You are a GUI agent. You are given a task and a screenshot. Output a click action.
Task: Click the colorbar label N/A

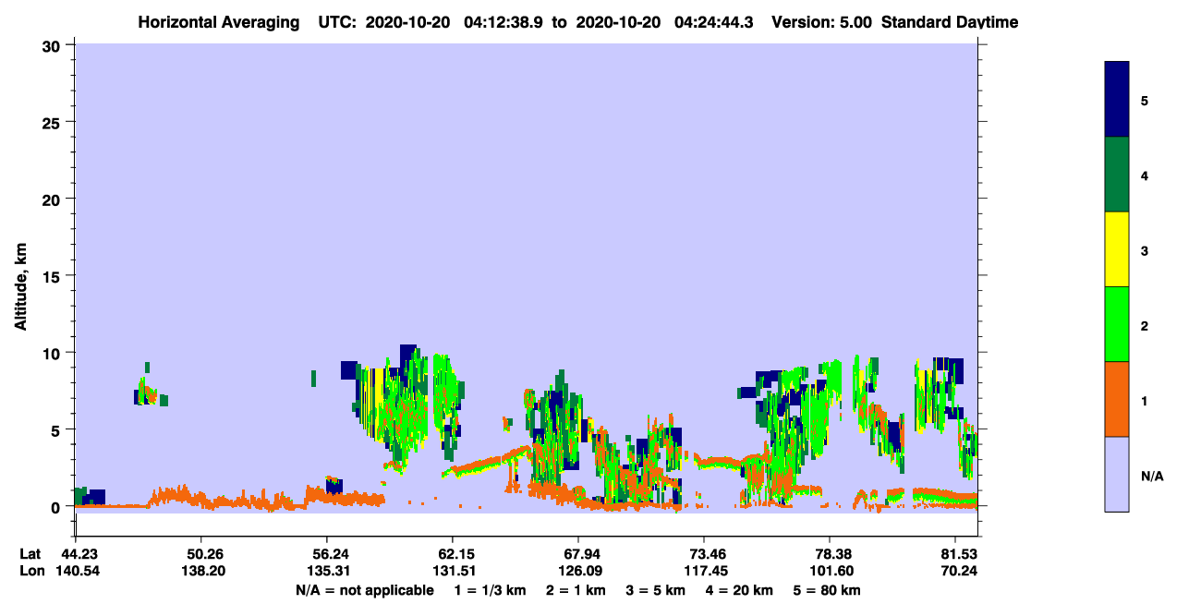[1152, 475]
